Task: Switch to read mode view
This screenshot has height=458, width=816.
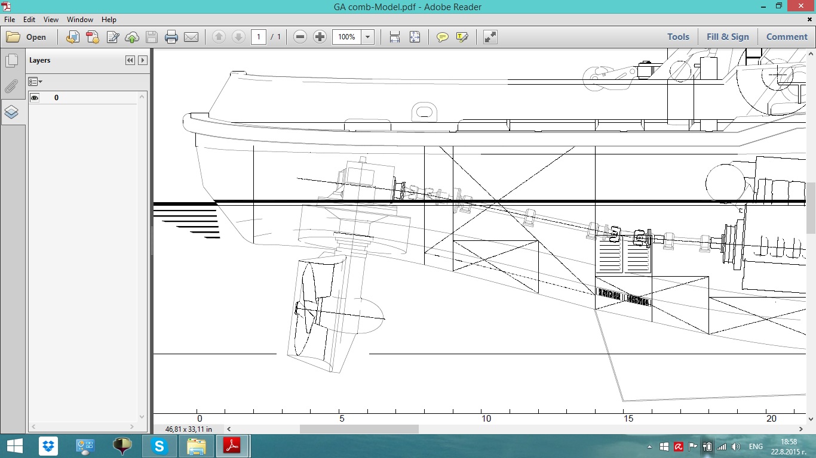Action: point(490,37)
